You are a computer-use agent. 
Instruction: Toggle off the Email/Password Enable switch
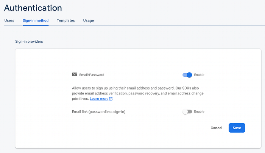[x=187, y=75]
